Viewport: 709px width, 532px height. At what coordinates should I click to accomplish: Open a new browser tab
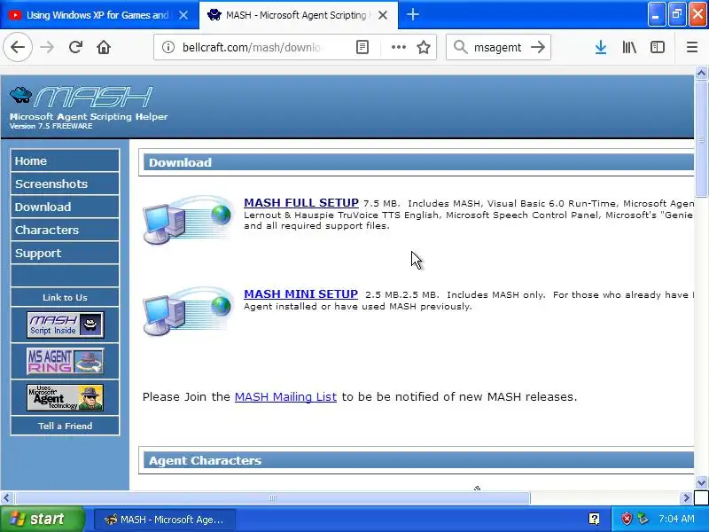click(x=412, y=15)
